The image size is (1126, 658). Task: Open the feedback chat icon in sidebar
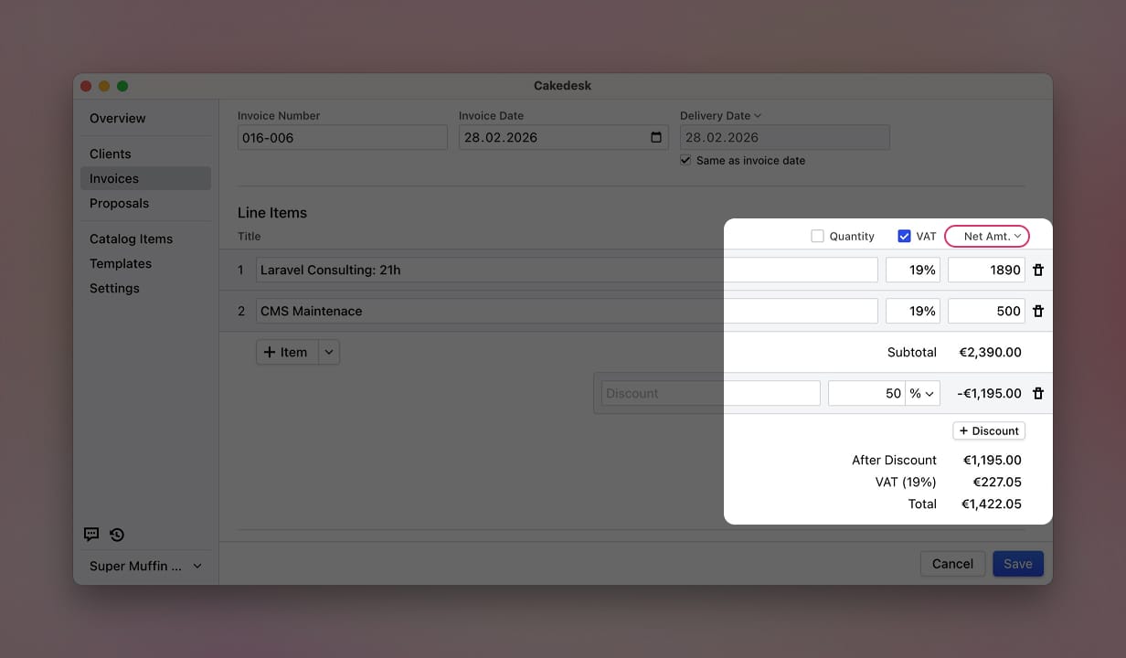91,535
